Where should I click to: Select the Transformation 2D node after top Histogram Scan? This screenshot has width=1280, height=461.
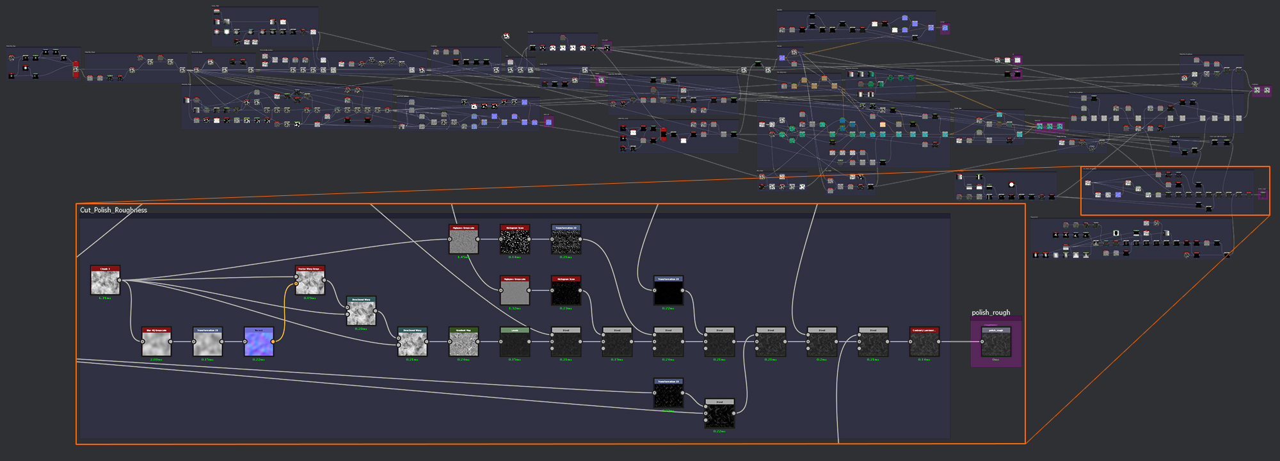566,239
